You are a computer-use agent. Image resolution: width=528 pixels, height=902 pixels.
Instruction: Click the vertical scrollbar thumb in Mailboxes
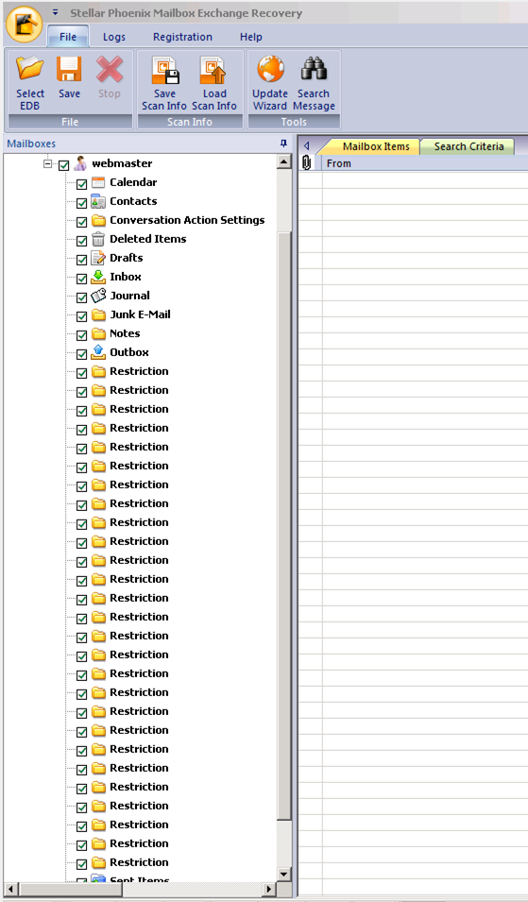tap(284, 526)
